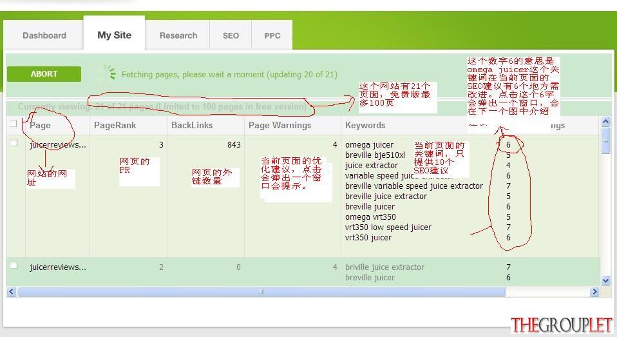Sort by the PageRank column header
The width and height of the screenshot is (617, 337).
[x=115, y=125]
